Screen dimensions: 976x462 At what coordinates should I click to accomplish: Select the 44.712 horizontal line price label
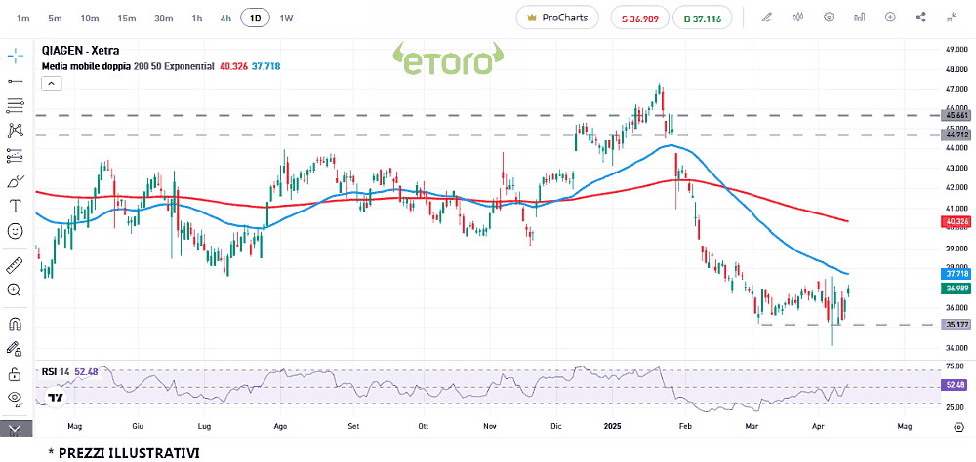pos(956,135)
